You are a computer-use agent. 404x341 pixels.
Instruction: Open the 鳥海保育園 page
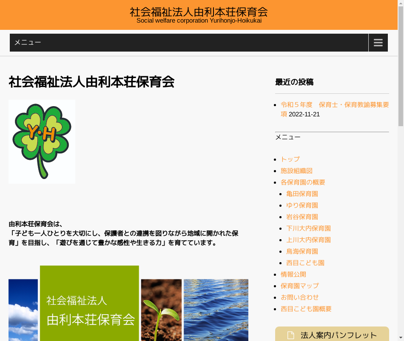(x=302, y=251)
